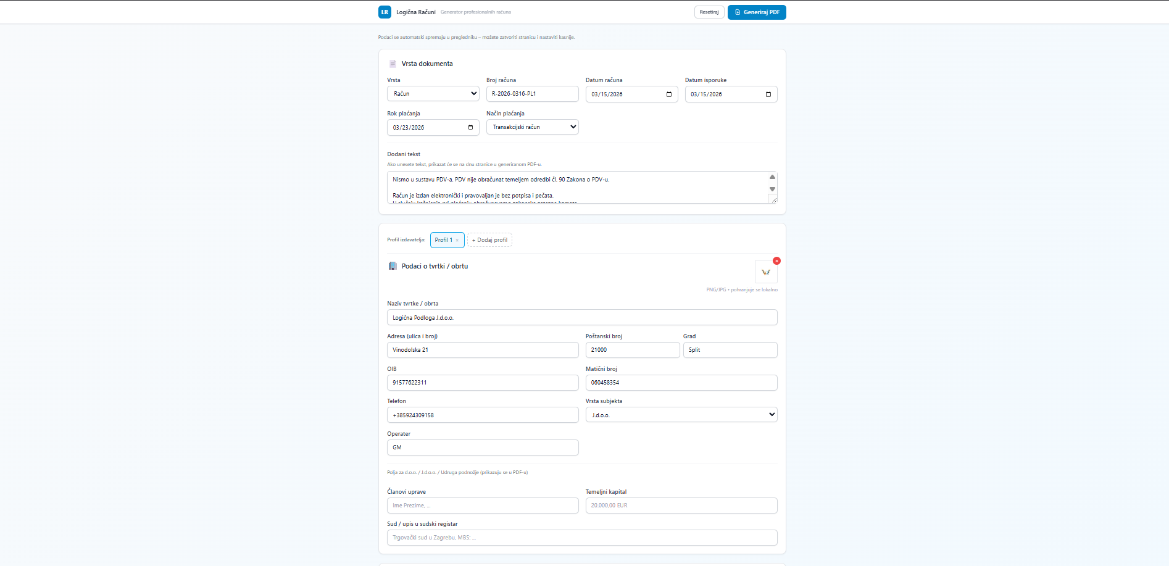Select the Profil 1 tab
The image size is (1169, 566).
[x=443, y=240]
